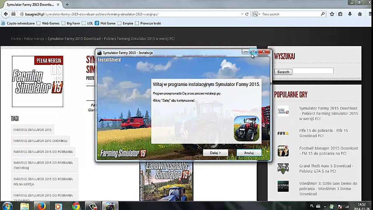This screenshot has height=210, width=373.
Task: Switch to Firefox in the taskbar
Action: tap(42, 206)
